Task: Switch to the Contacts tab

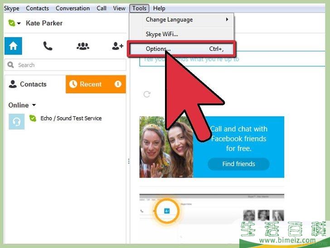Action: 35,84
